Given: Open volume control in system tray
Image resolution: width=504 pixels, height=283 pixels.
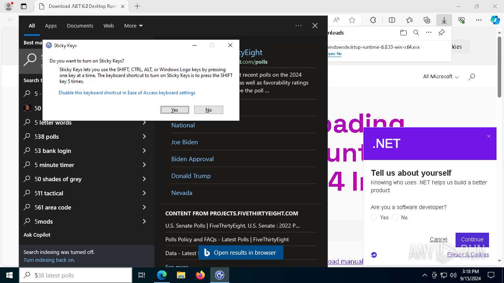Looking at the screenshot, I should pos(453,275).
